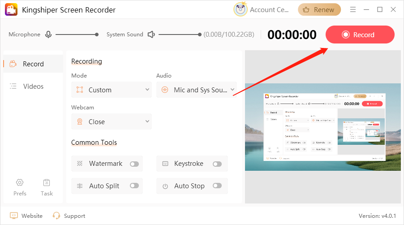Toggle the Auto Stop switch
The width and height of the screenshot is (404, 225).
tap(217, 186)
